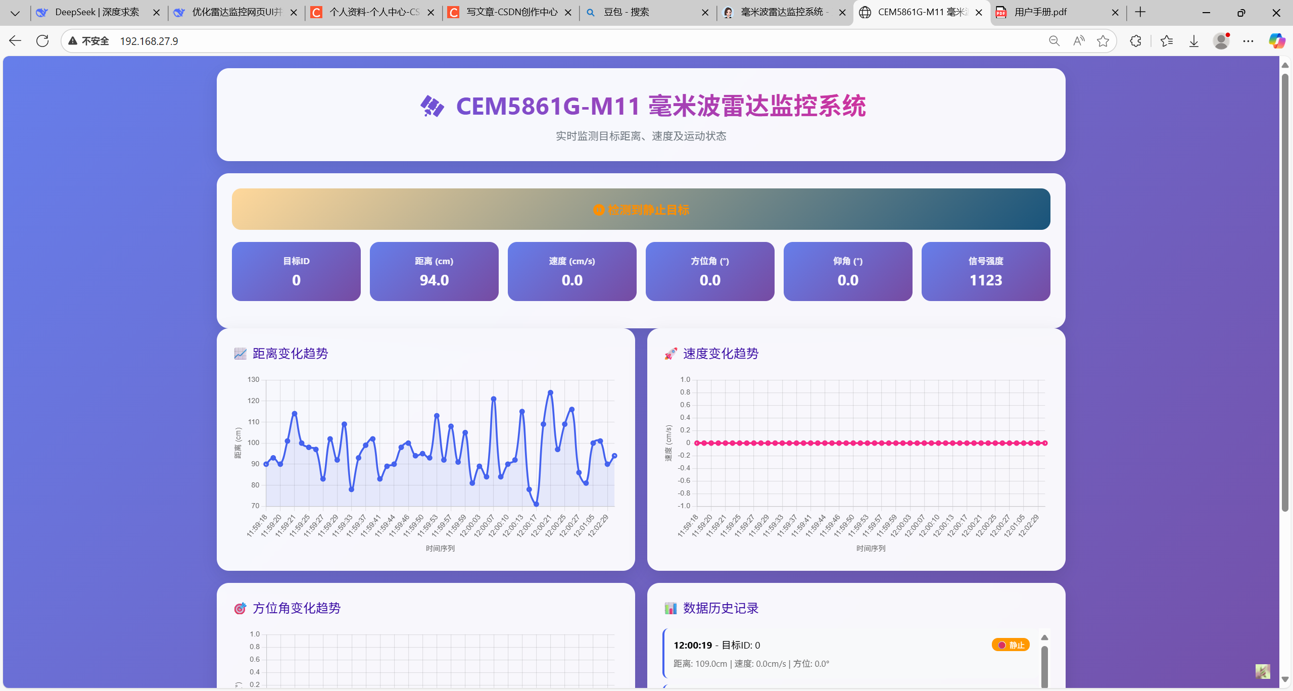
Task: Open the browser settings ellipsis menu
Action: [1248, 41]
